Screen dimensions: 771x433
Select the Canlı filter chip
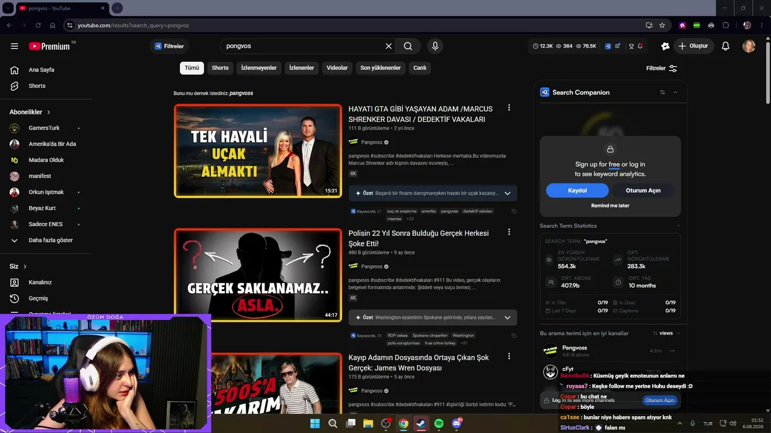coord(420,68)
